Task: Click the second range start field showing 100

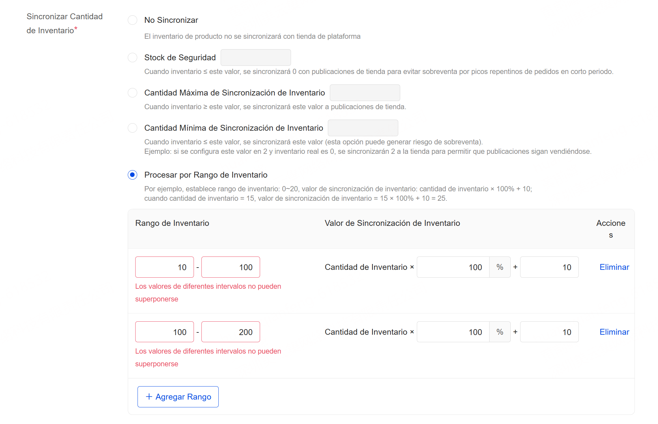Action: [x=164, y=332]
